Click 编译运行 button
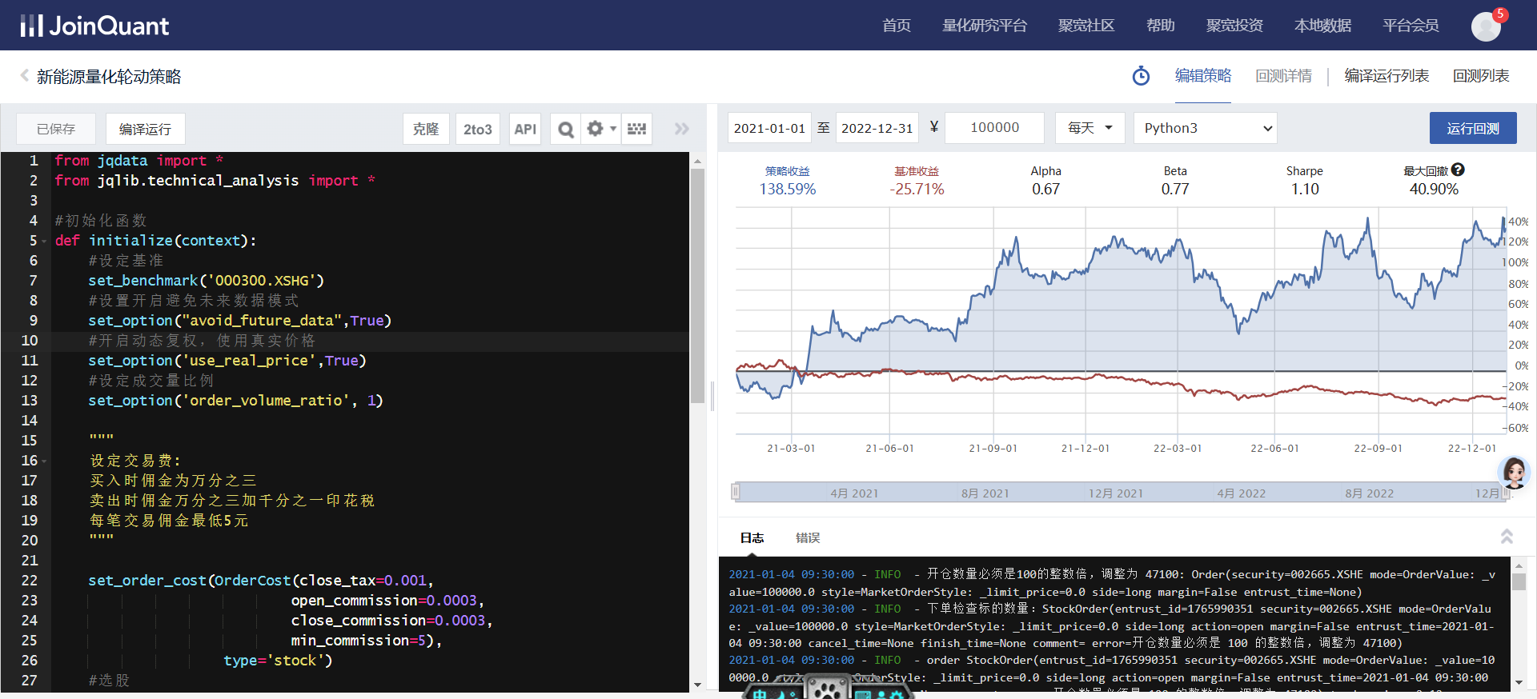Image resolution: width=1537 pixels, height=699 pixels. tap(145, 129)
